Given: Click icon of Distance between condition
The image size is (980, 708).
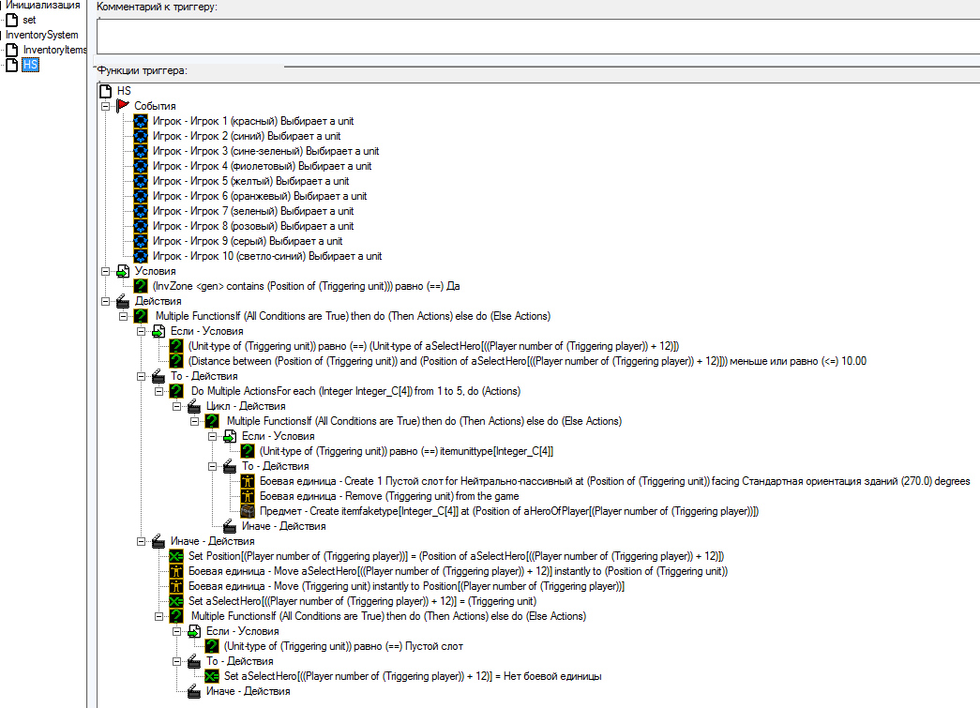Looking at the screenshot, I should click(x=176, y=361).
